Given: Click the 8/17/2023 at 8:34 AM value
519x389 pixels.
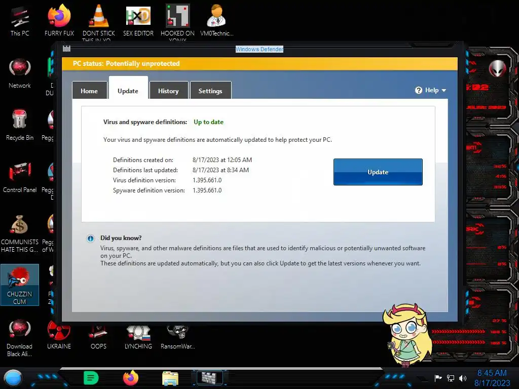Looking at the screenshot, I should pyautogui.click(x=220, y=170).
